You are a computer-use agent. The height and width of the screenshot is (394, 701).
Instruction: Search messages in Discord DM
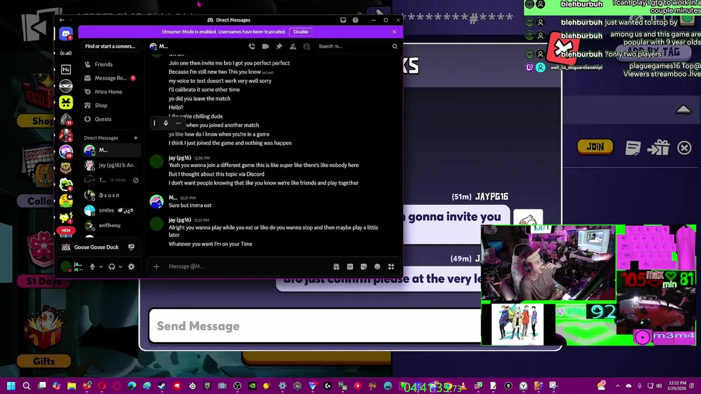pos(358,47)
